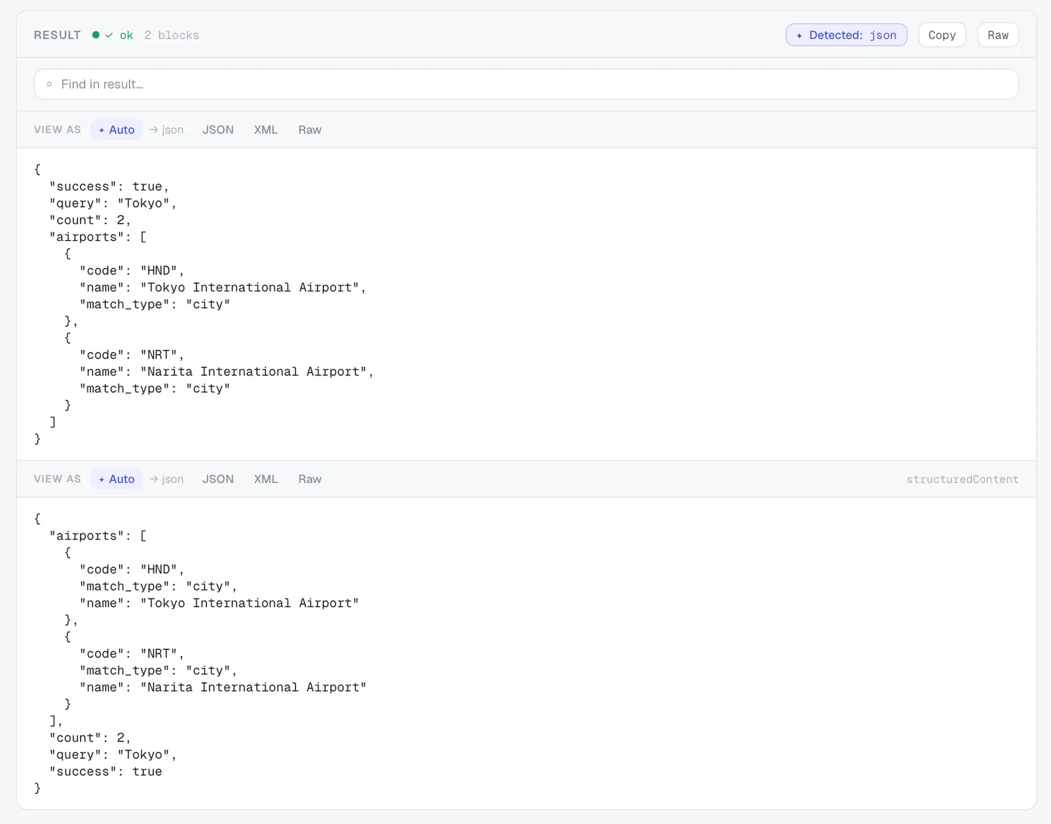Click "success": true in structuredContent block
Viewport: 1051px width, 824px height.
click(x=106, y=771)
